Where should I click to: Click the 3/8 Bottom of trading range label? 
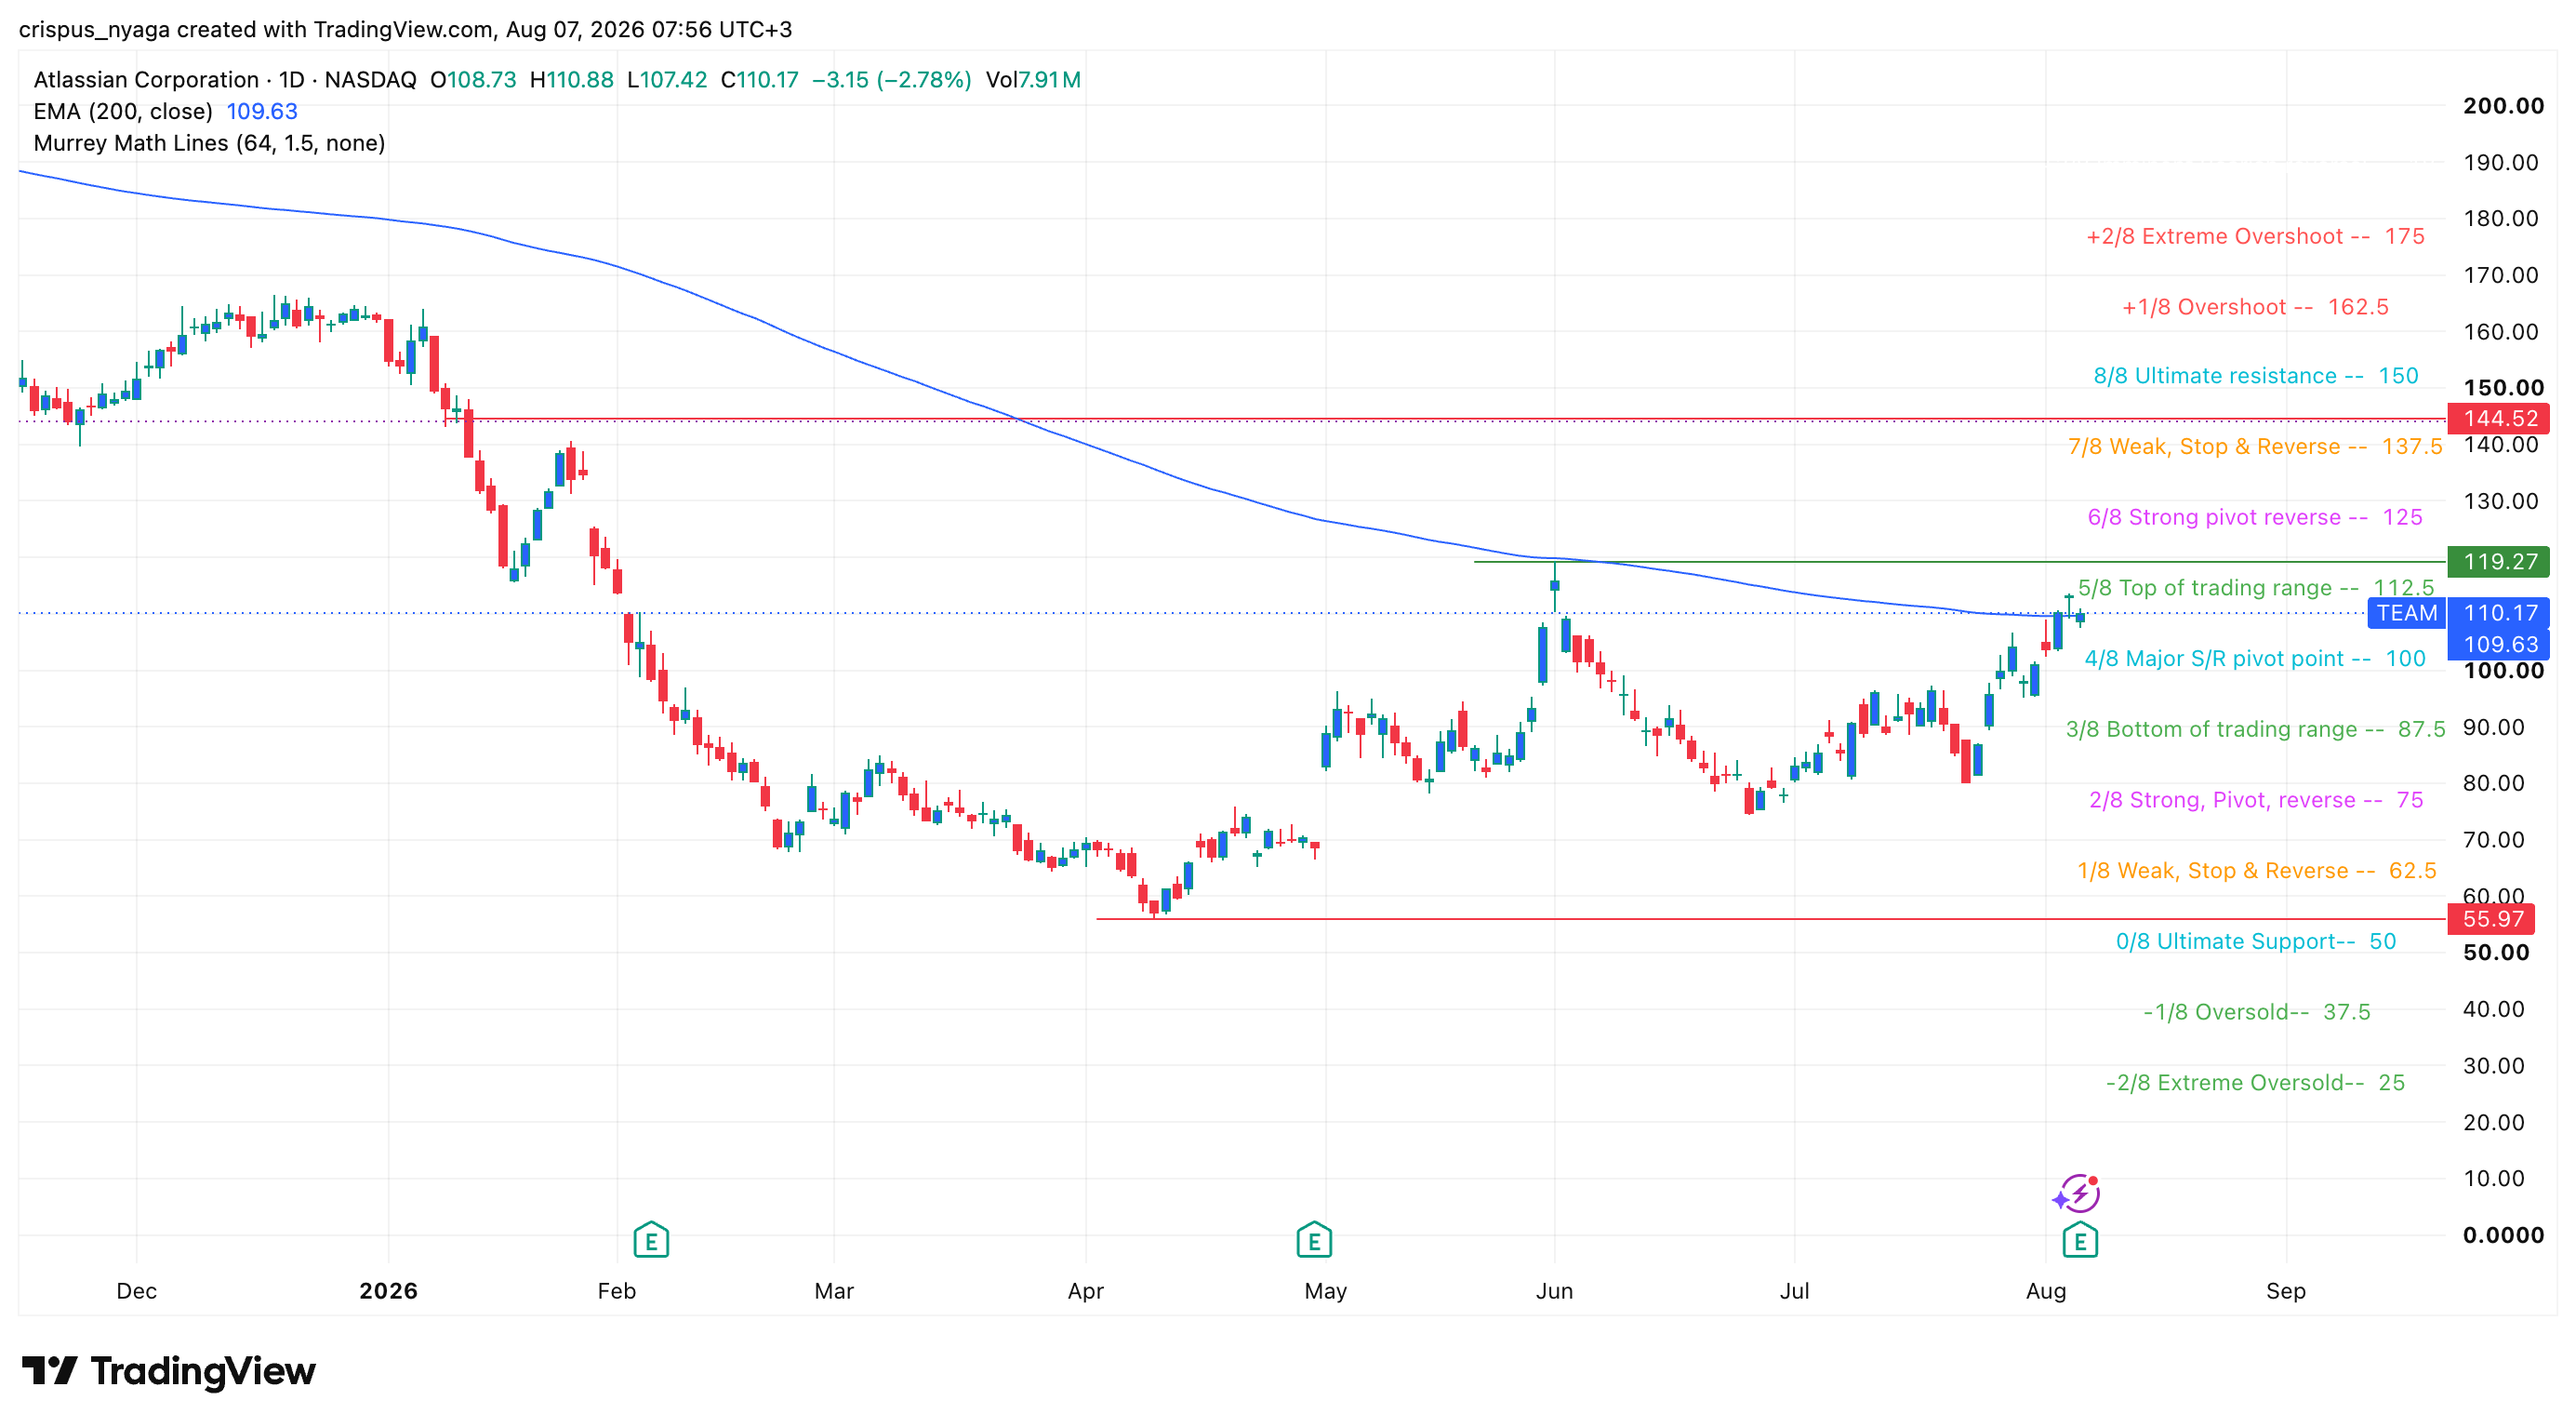point(2255,729)
